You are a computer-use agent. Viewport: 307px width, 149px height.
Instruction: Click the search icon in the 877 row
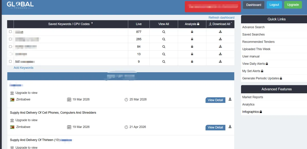tap(164, 32)
